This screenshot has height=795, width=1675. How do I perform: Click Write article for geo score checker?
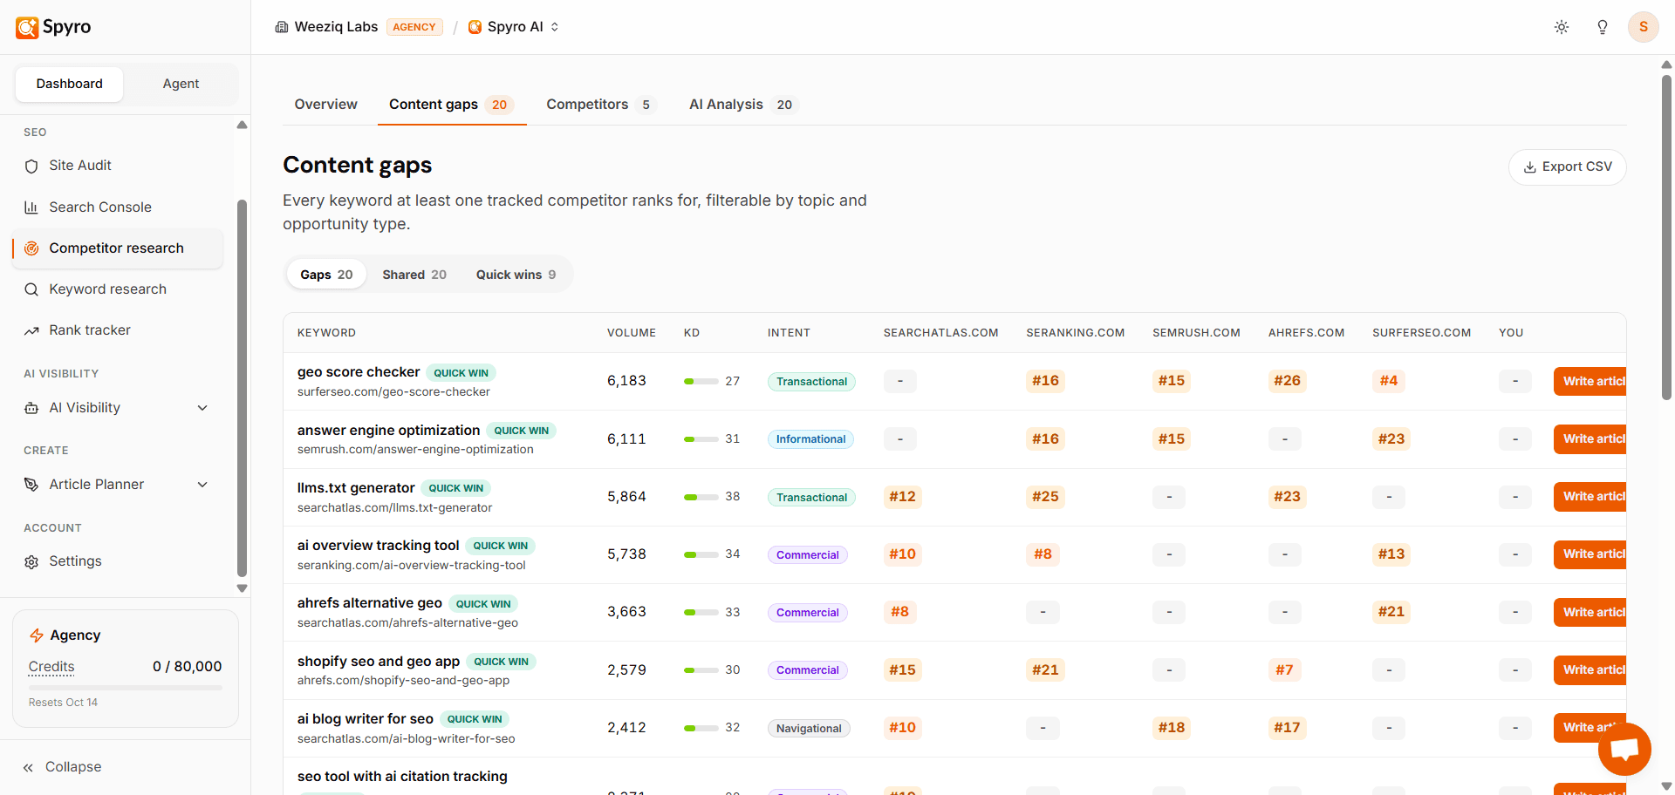1590,381
